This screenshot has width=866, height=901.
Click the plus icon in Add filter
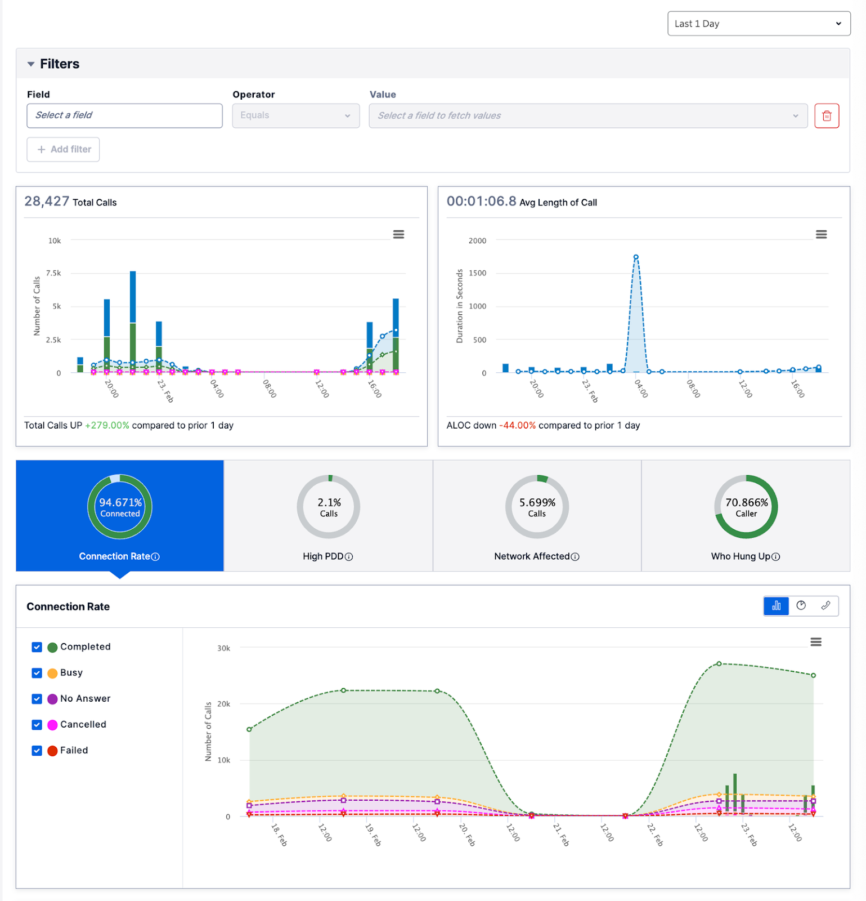click(41, 150)
